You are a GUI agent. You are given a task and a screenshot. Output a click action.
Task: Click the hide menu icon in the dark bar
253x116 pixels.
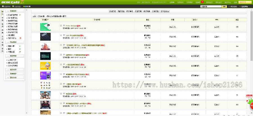coord(3,6)
